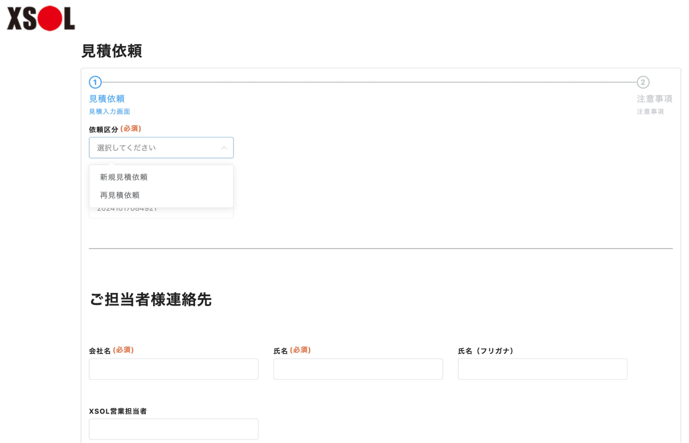Viewport: 689px width, 443px height.
Task: Click the 見積入力画面 step subtitle
Action: tap(110, 112)
